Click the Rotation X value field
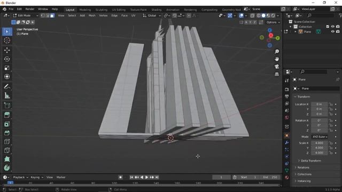Image resolution: width=342 pixels, height=192 pixels. point(320,121)
